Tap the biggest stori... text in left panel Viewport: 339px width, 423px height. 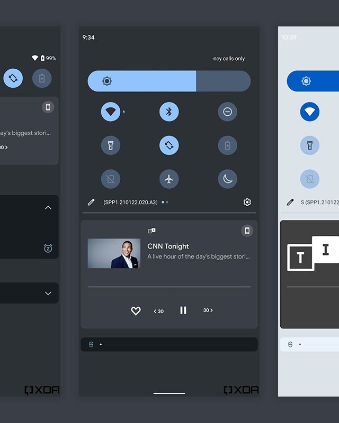point(25,133)
